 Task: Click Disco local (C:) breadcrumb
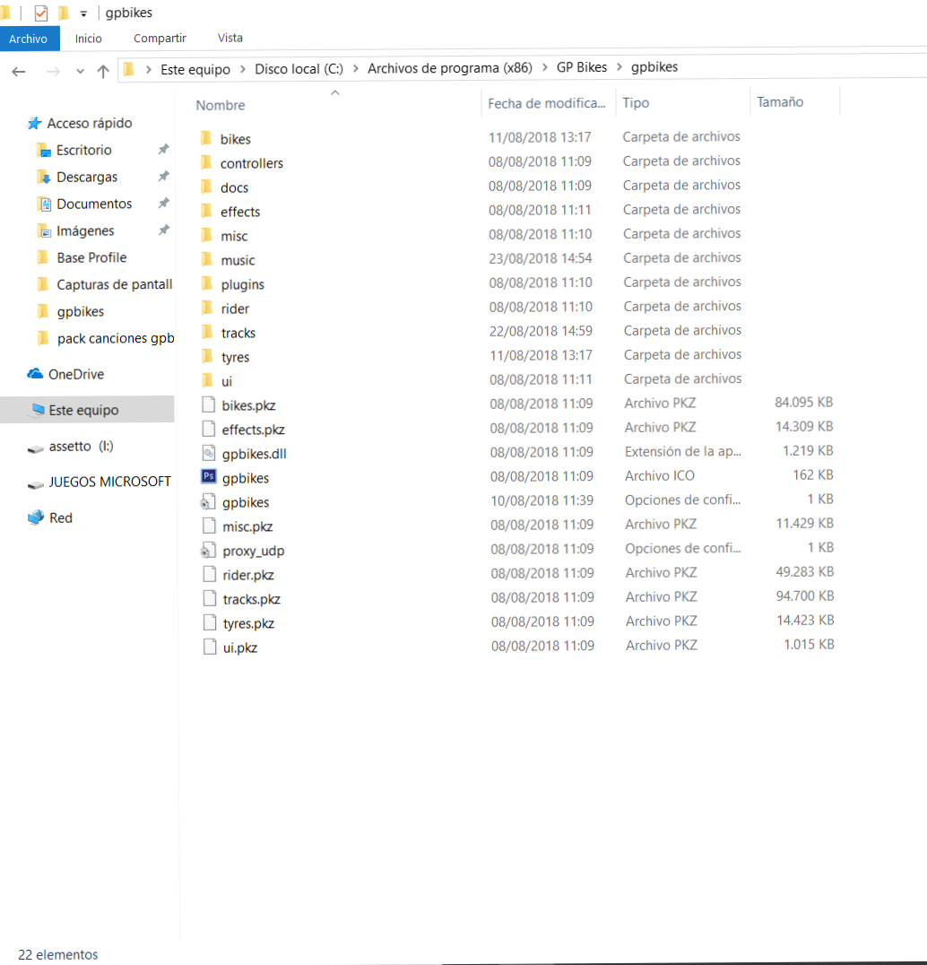click(x=299, y=69)
